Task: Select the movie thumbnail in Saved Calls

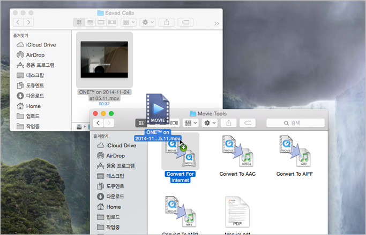Action: tap(104, 60)
